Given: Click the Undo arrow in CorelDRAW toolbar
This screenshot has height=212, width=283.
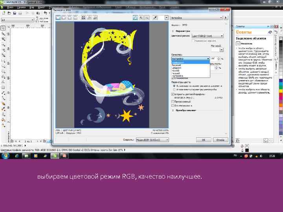Looking at the screenshot, I should pos(45,13).
